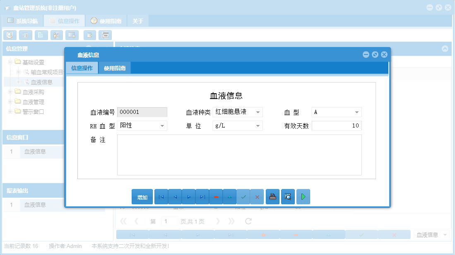Jump to the last record with the arrow
This screenshot has height=255, width=455.
pyautogui.click(x=202, y=197)
